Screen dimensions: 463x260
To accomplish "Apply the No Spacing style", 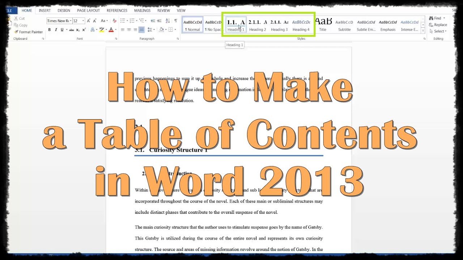I will 213,25.
